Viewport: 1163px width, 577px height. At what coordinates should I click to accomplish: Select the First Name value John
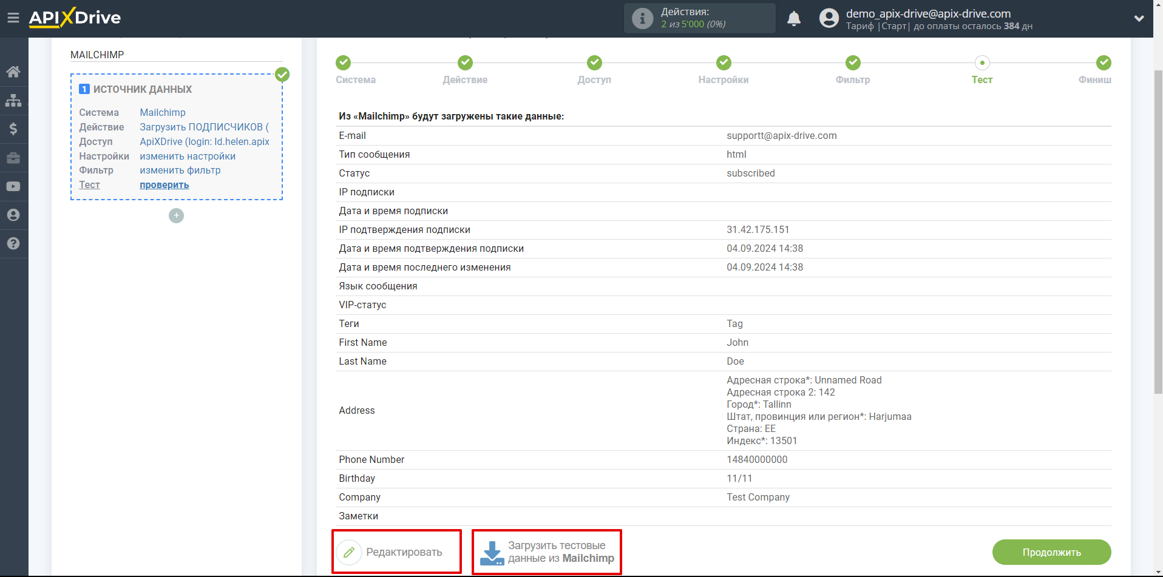click(x=737, y=342)
